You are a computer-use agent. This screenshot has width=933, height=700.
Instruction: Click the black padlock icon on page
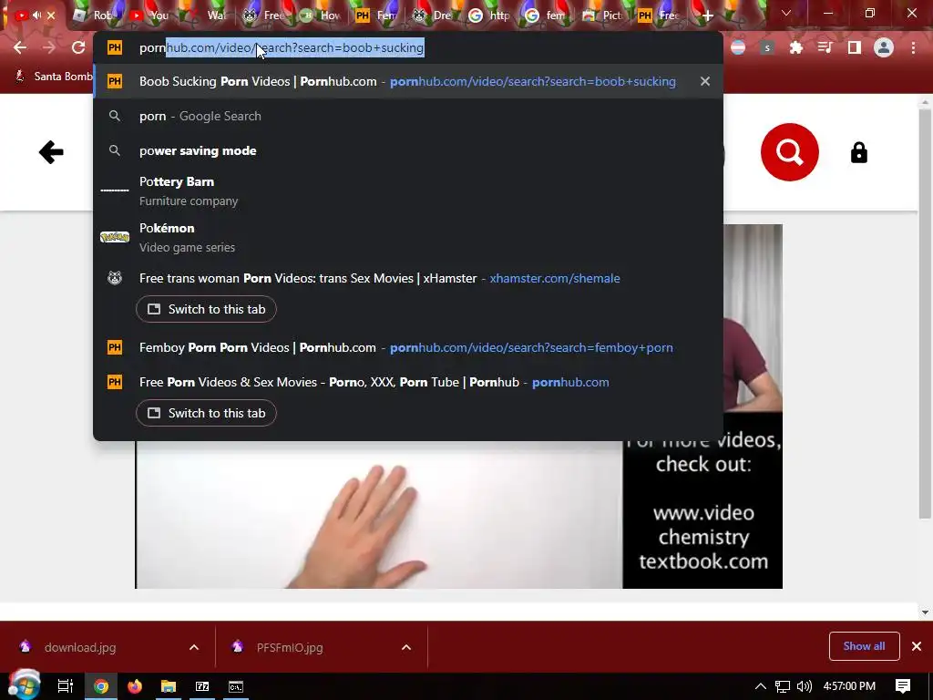click(x=858, y=152)
